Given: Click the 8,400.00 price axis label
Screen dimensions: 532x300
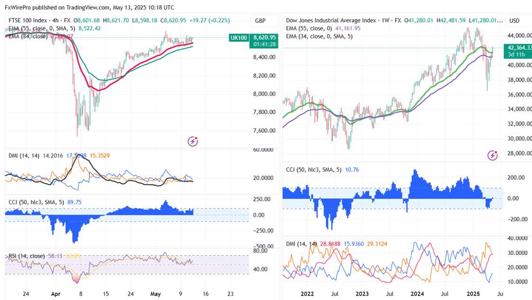Looking at the screenshot, I should pyautogui.click(x=264, y=57).
